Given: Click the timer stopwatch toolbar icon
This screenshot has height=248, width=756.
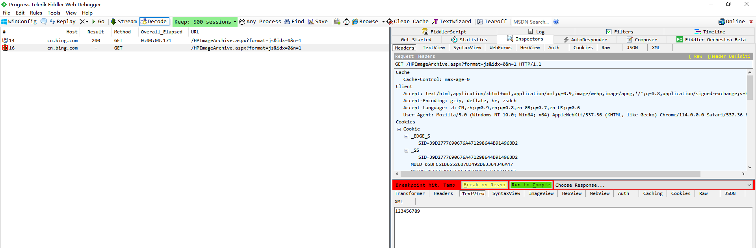Looking at the screenshot, I should 346,22.
